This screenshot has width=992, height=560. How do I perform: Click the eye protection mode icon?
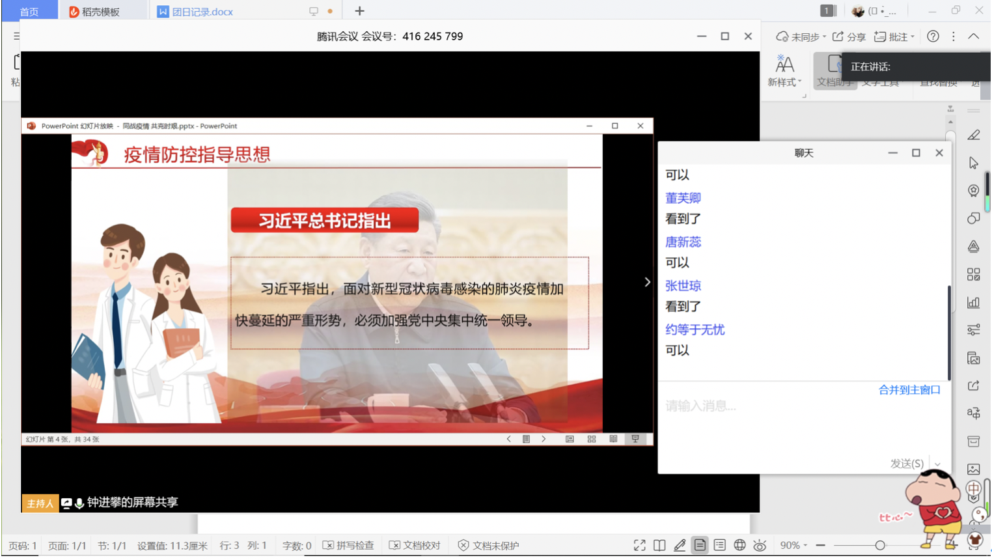pos(760,546)
